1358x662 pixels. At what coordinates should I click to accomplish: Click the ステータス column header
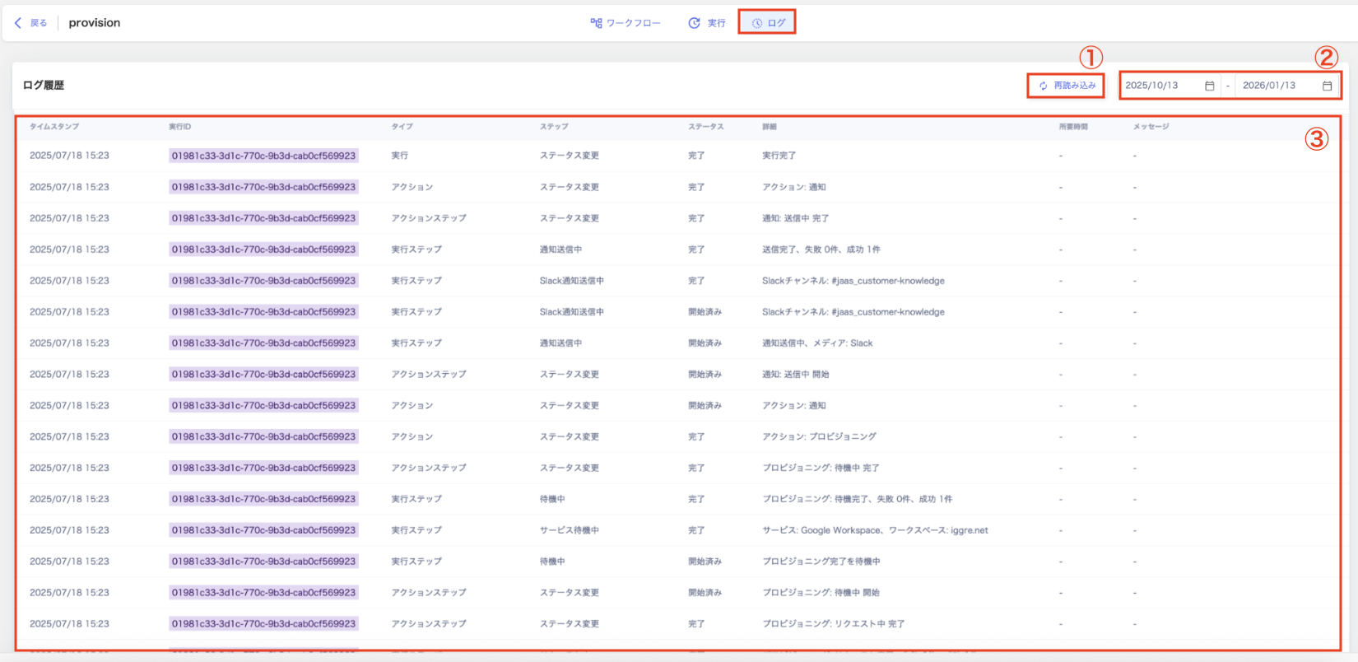point(706,127)
